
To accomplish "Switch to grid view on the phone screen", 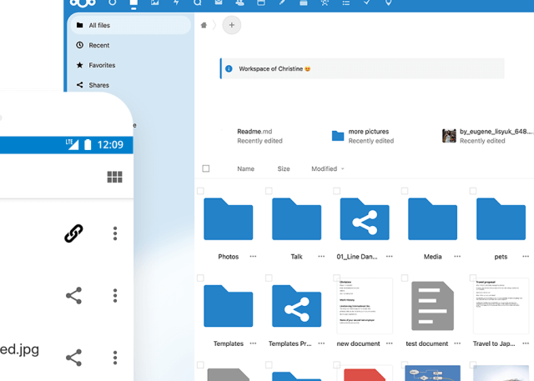I will coord(115,177).
